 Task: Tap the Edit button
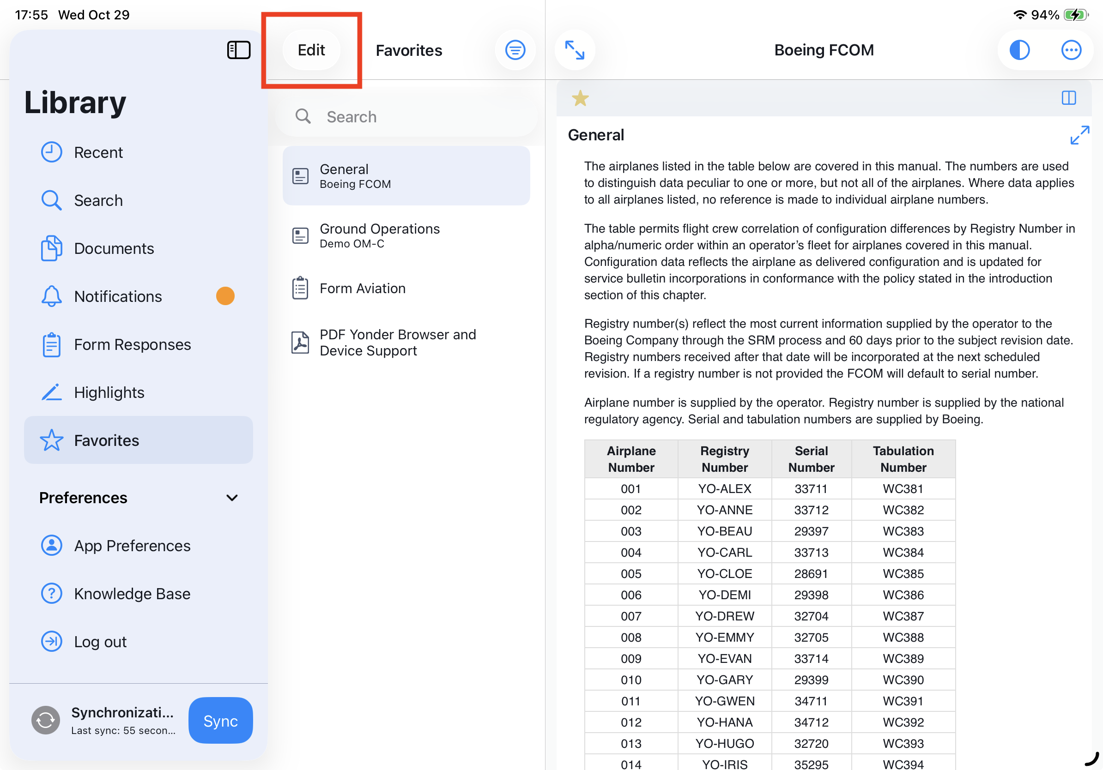(x=311, y=50)
